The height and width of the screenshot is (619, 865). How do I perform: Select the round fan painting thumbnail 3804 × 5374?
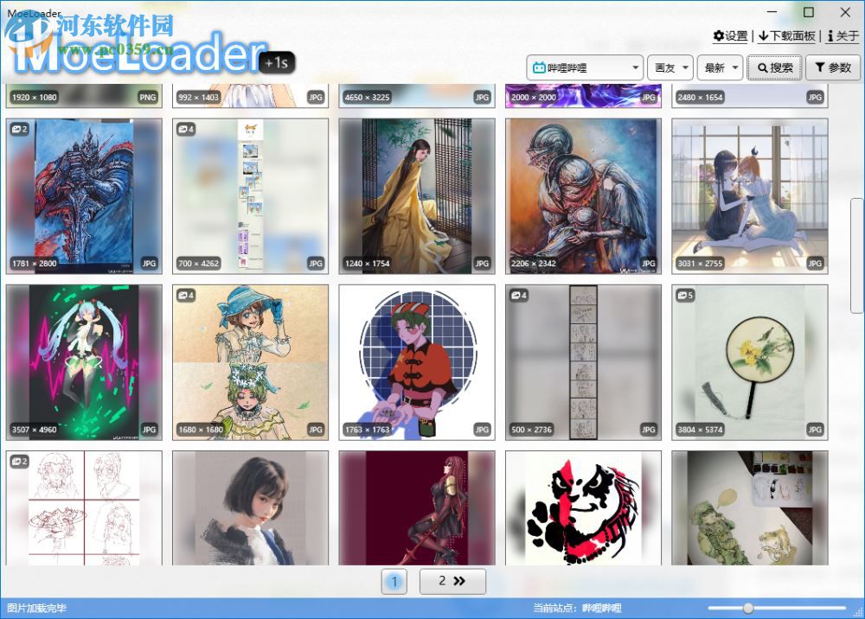(x=750, y=363)
